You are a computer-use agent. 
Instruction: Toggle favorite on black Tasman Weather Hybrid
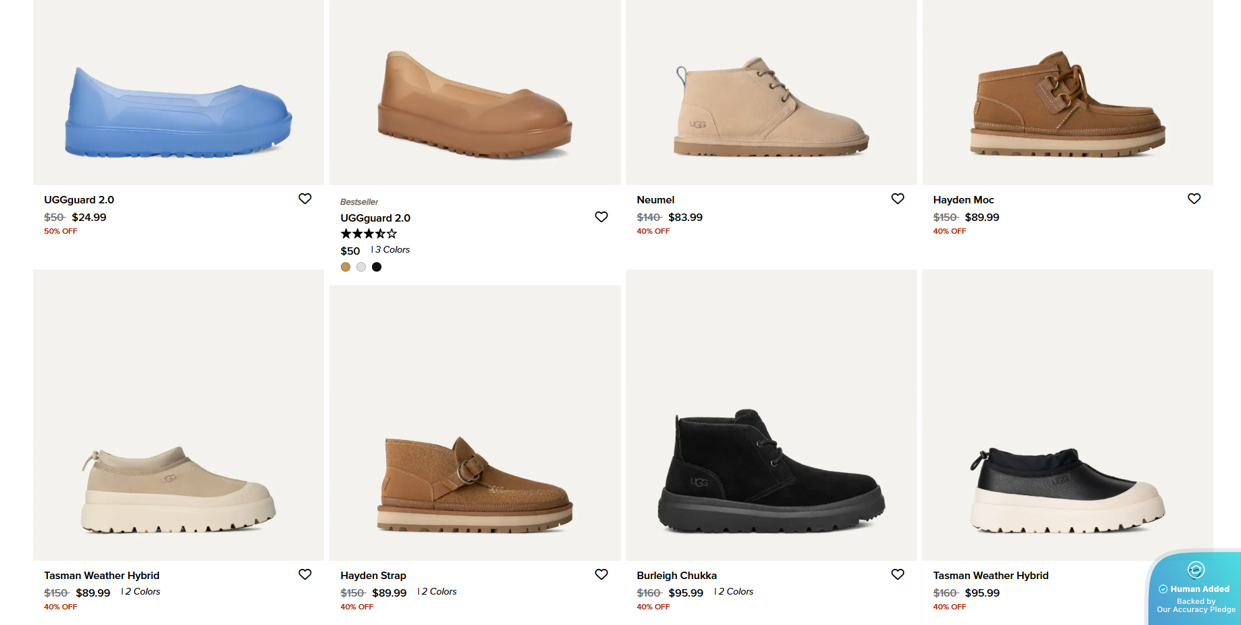(1194, 574)
